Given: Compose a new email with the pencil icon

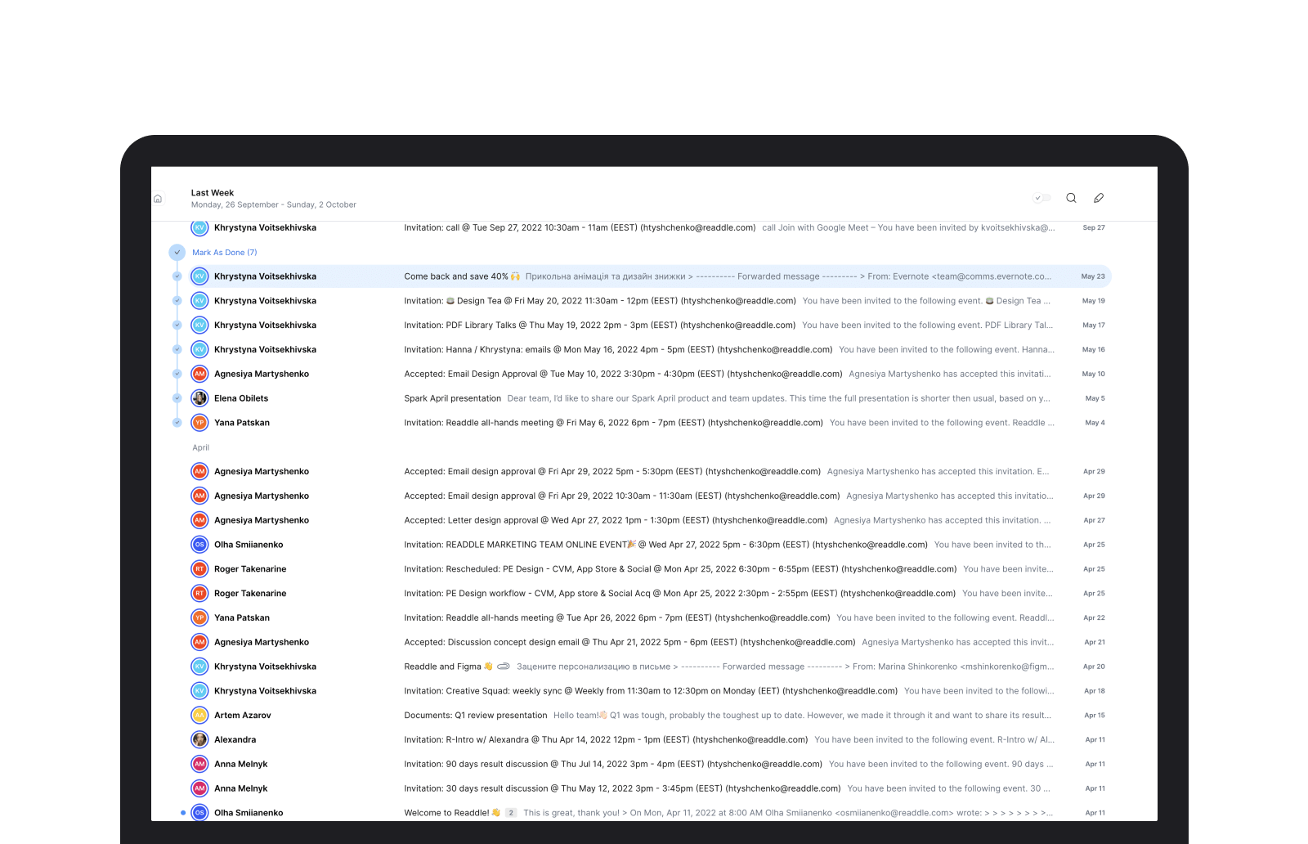Looking at the screenshot, I should (1099, 197).
